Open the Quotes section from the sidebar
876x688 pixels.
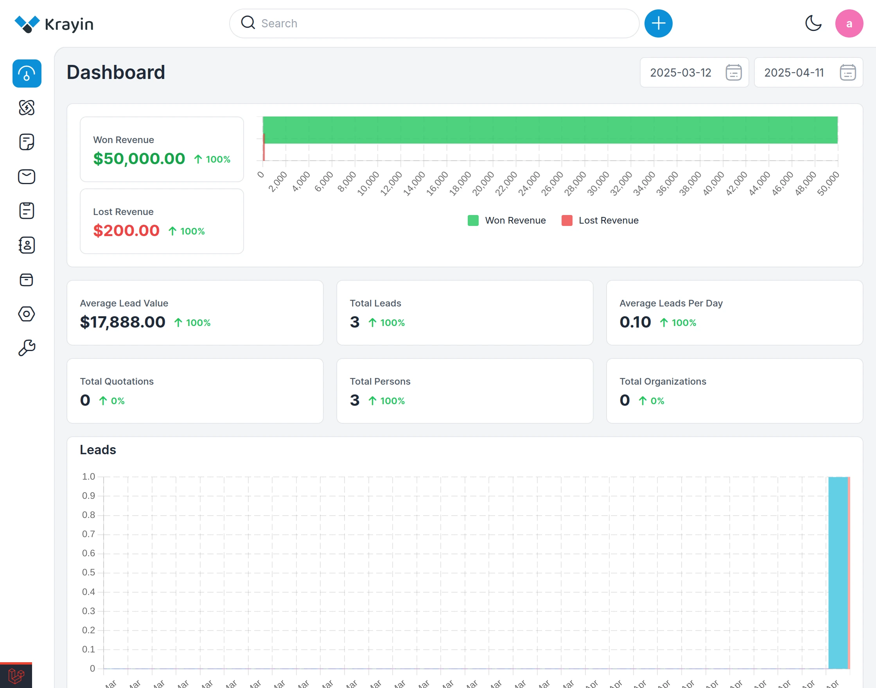tap(27, 142)
